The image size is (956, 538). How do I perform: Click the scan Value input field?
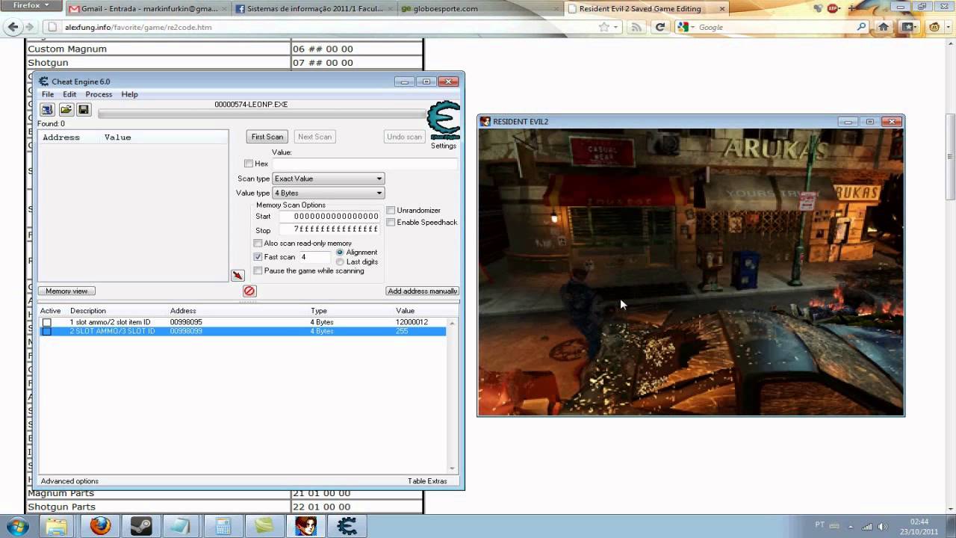point(364,164)
